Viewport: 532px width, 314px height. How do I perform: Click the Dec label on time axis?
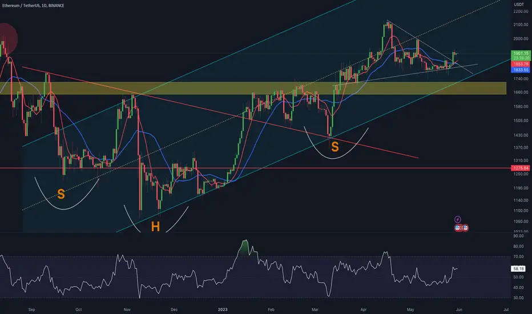(174, 309)
